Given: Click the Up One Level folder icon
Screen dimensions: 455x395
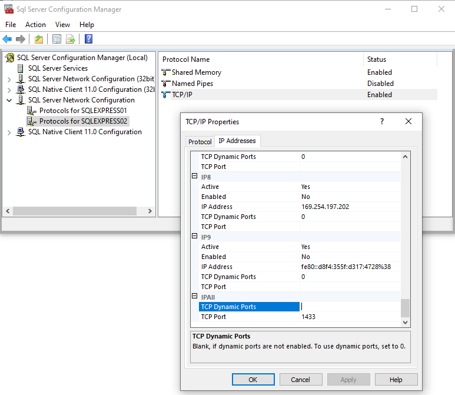Looking at the screenshot, I should pyautogui.click(x=38, y=39).
